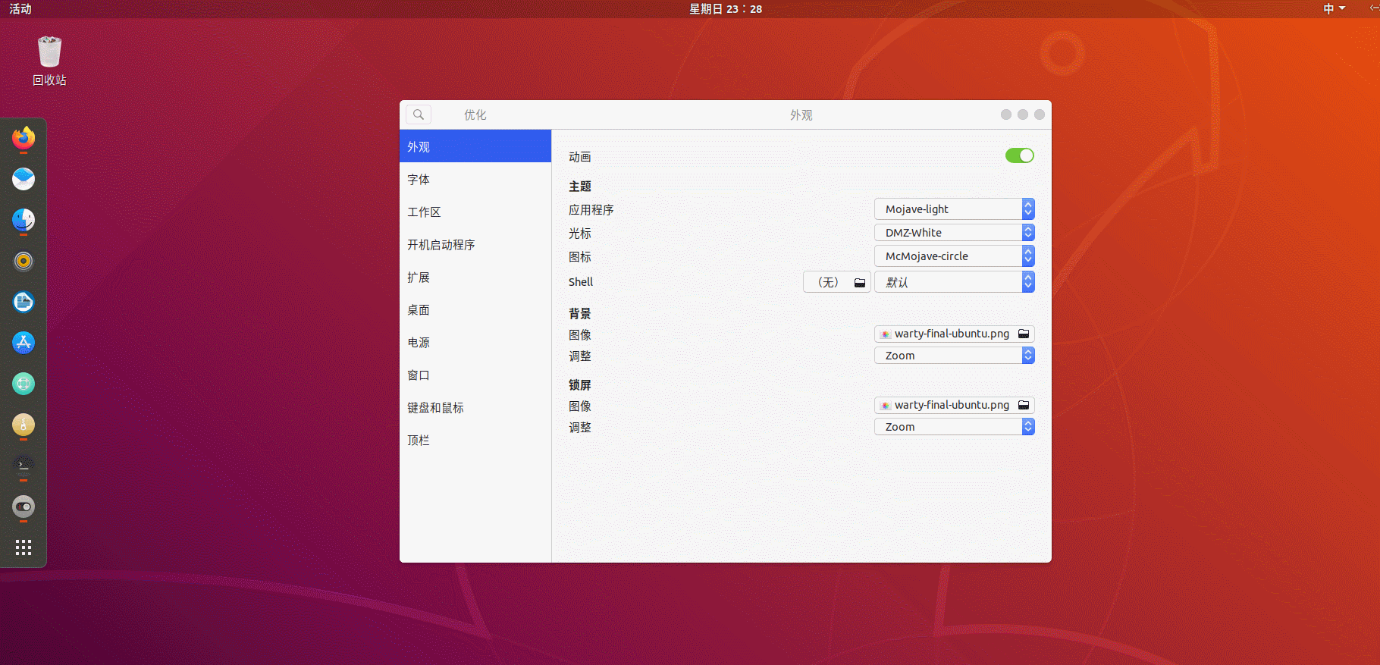The width and height of the screenshot is (1380, 665).
Task: Show all applications grid
Action: (x=24, y=547)
